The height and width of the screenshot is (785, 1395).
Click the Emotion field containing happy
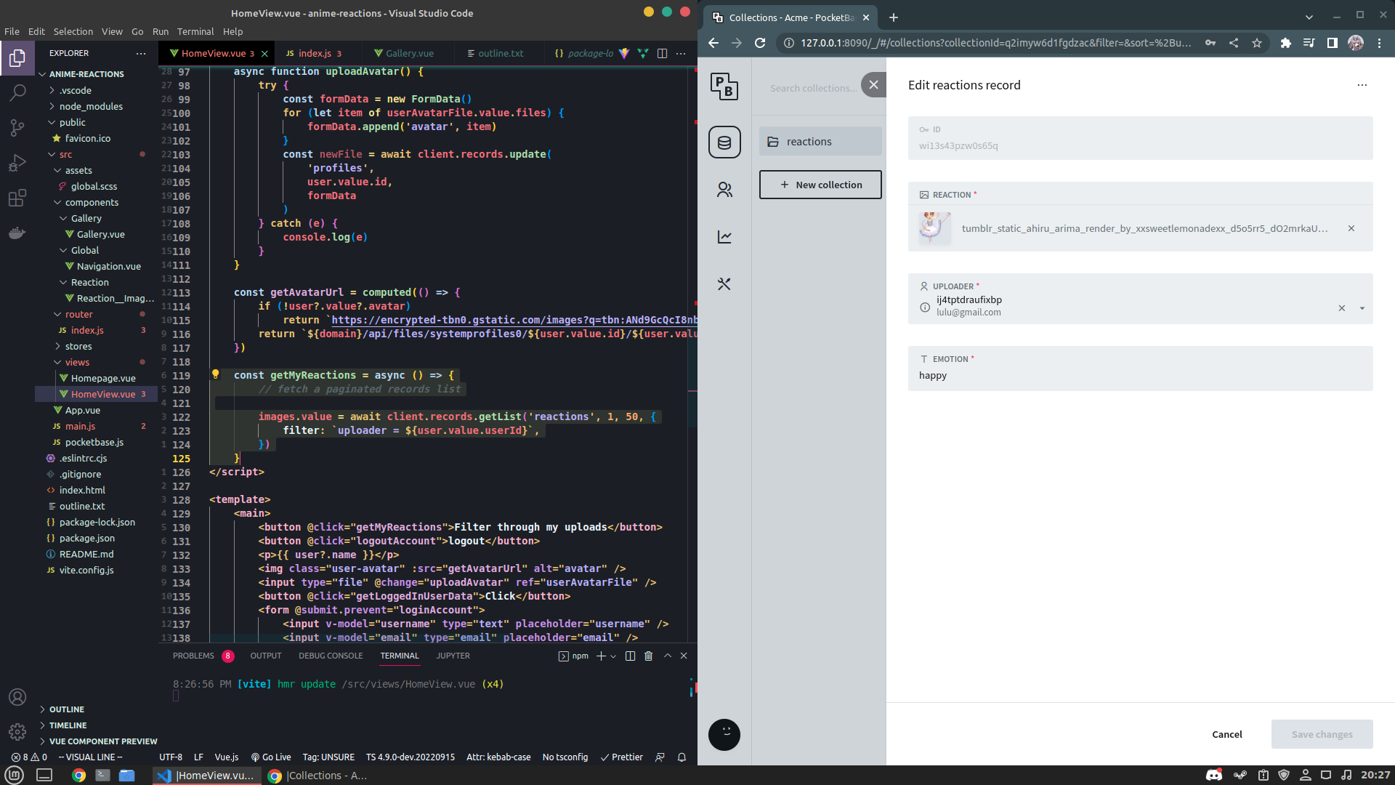(1141, 369)
